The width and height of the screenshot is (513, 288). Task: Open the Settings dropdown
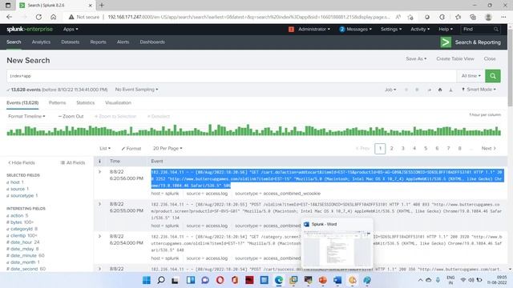click(391, 30)
